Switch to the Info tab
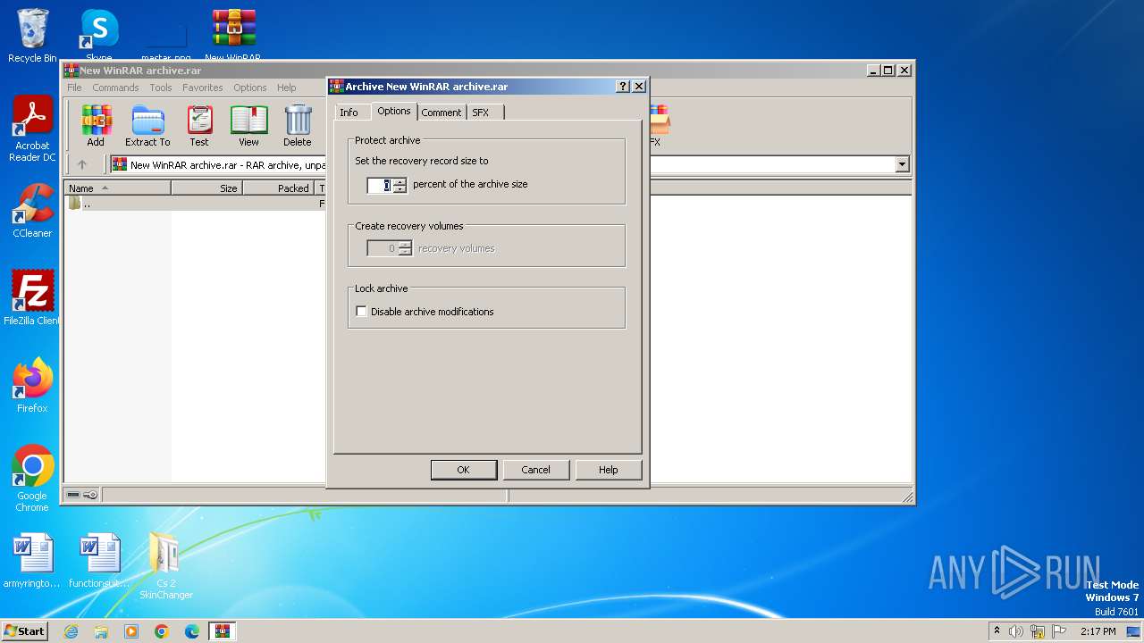The width and height of the screenshot is (1144, 643). [x=349, y=113]
